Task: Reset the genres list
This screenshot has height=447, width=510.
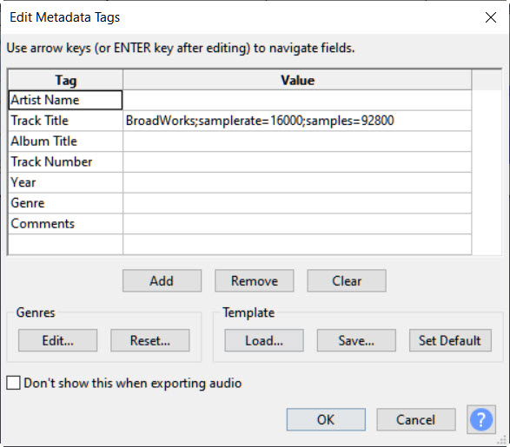Action: tap(150, 340)
